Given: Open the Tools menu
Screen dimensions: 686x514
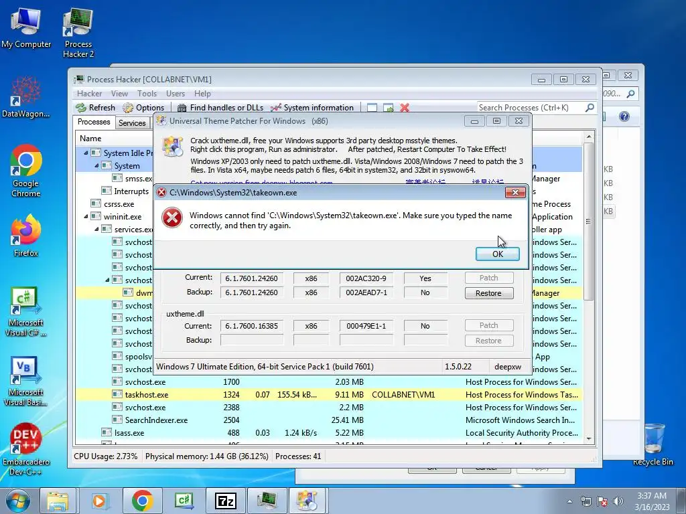Looking at the screenshot, I should pos(147,94).
